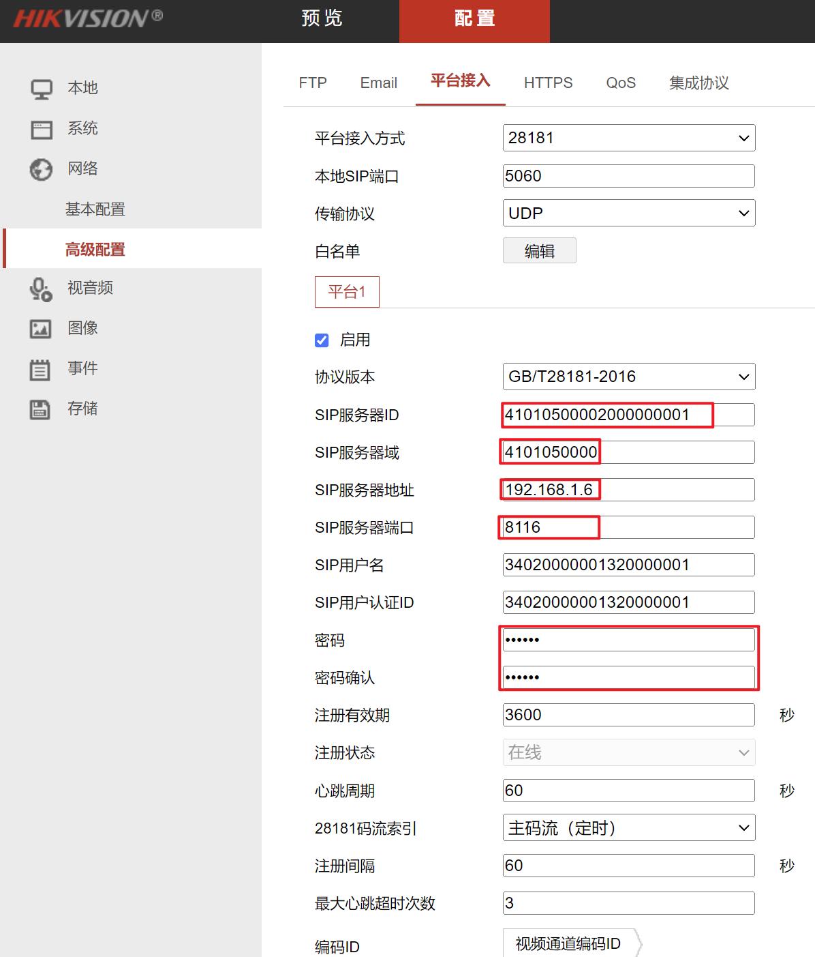Click the calendar icon beside 事件
815x957 pixels.
pyautogui.click(x=40, y=369)
